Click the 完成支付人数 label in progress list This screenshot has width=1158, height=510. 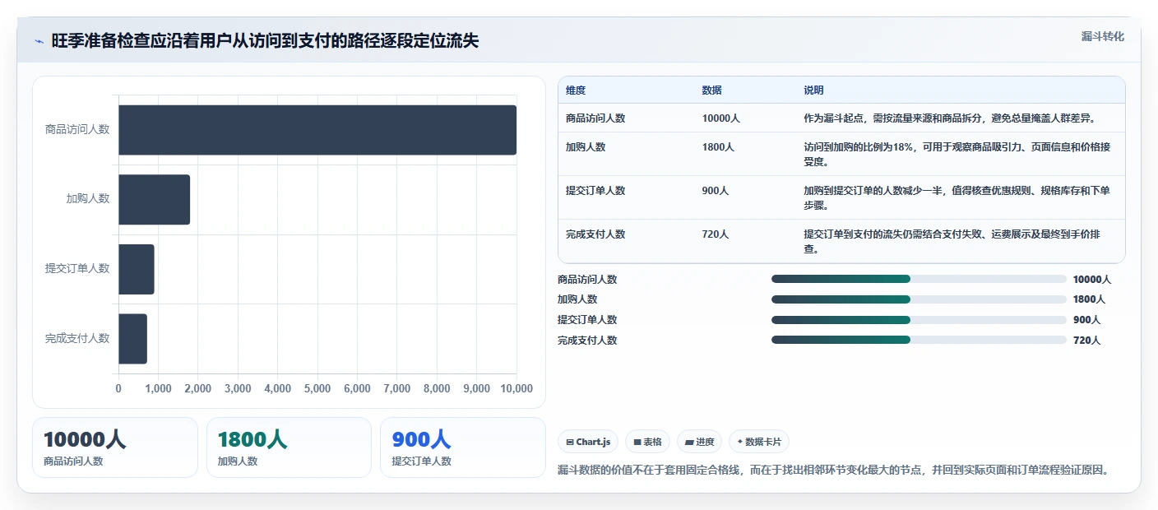(x=587, y=341)
